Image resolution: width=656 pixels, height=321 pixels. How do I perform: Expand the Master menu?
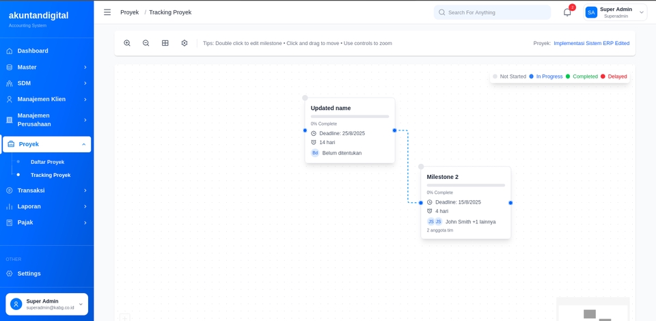(x=46, y=67)
